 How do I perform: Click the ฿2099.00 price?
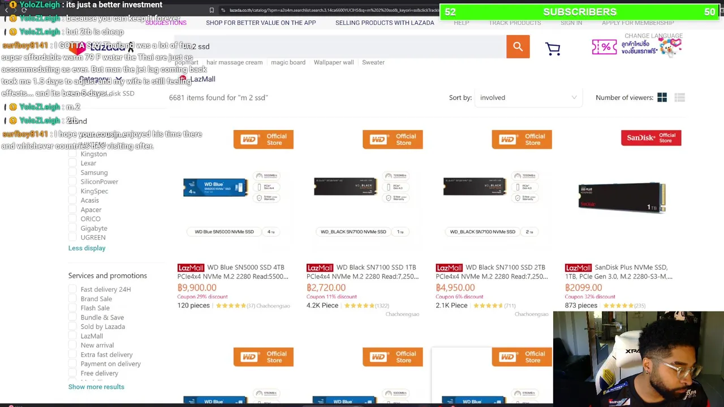tap(583, 288)
